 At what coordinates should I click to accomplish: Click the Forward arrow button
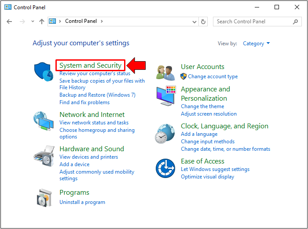(x=22, y=22)
